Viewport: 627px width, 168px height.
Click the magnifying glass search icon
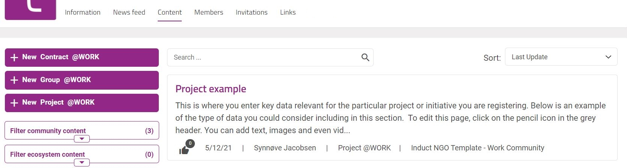tap(365, 57)
